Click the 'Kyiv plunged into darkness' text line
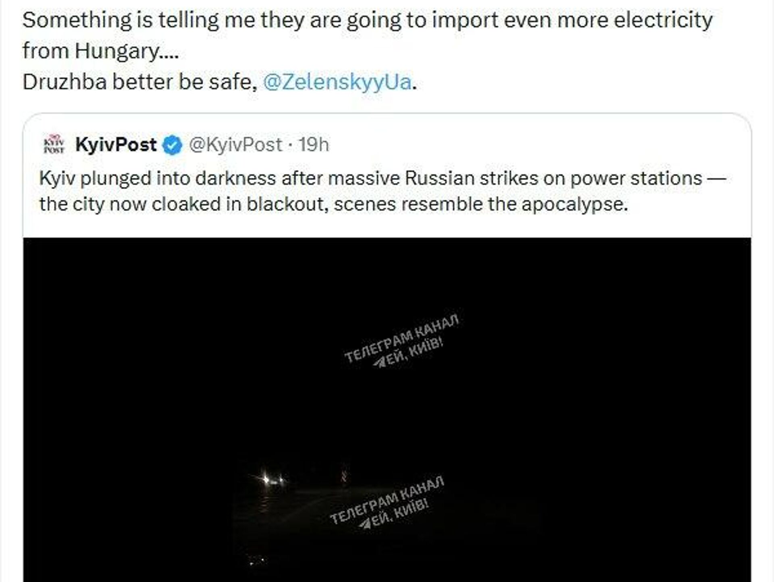The image size is (774, 582). click(x=382, y=178)
